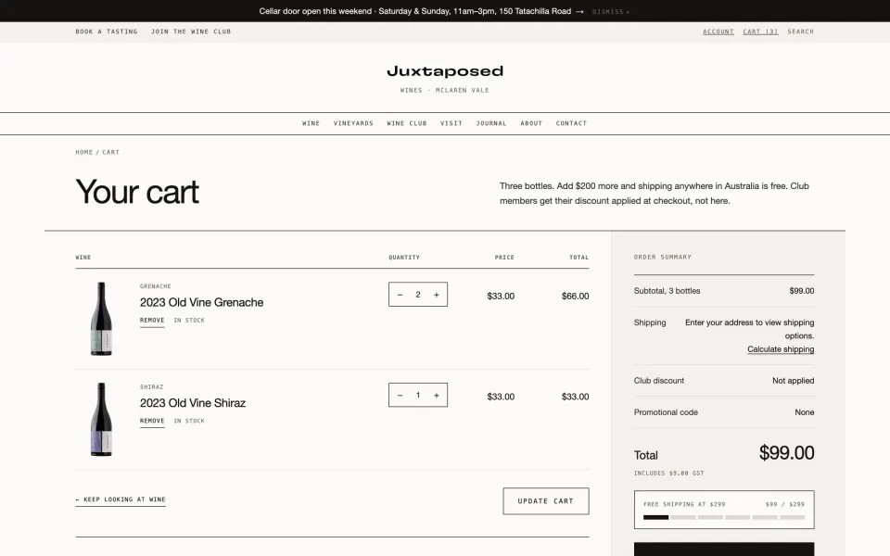Open the Wine Club menu item
The width and height of the screenshot is (890, 556).
(406, 123)
